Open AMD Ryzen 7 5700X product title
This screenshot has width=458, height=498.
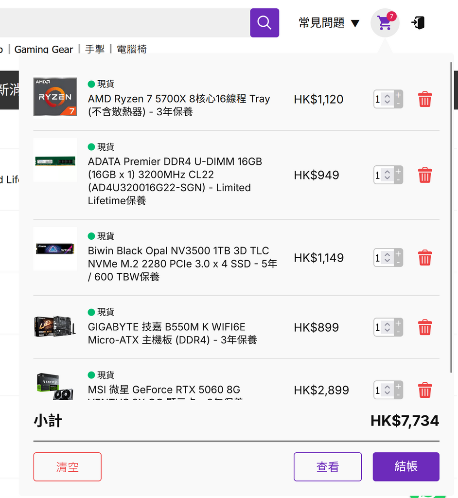(179, 105)
